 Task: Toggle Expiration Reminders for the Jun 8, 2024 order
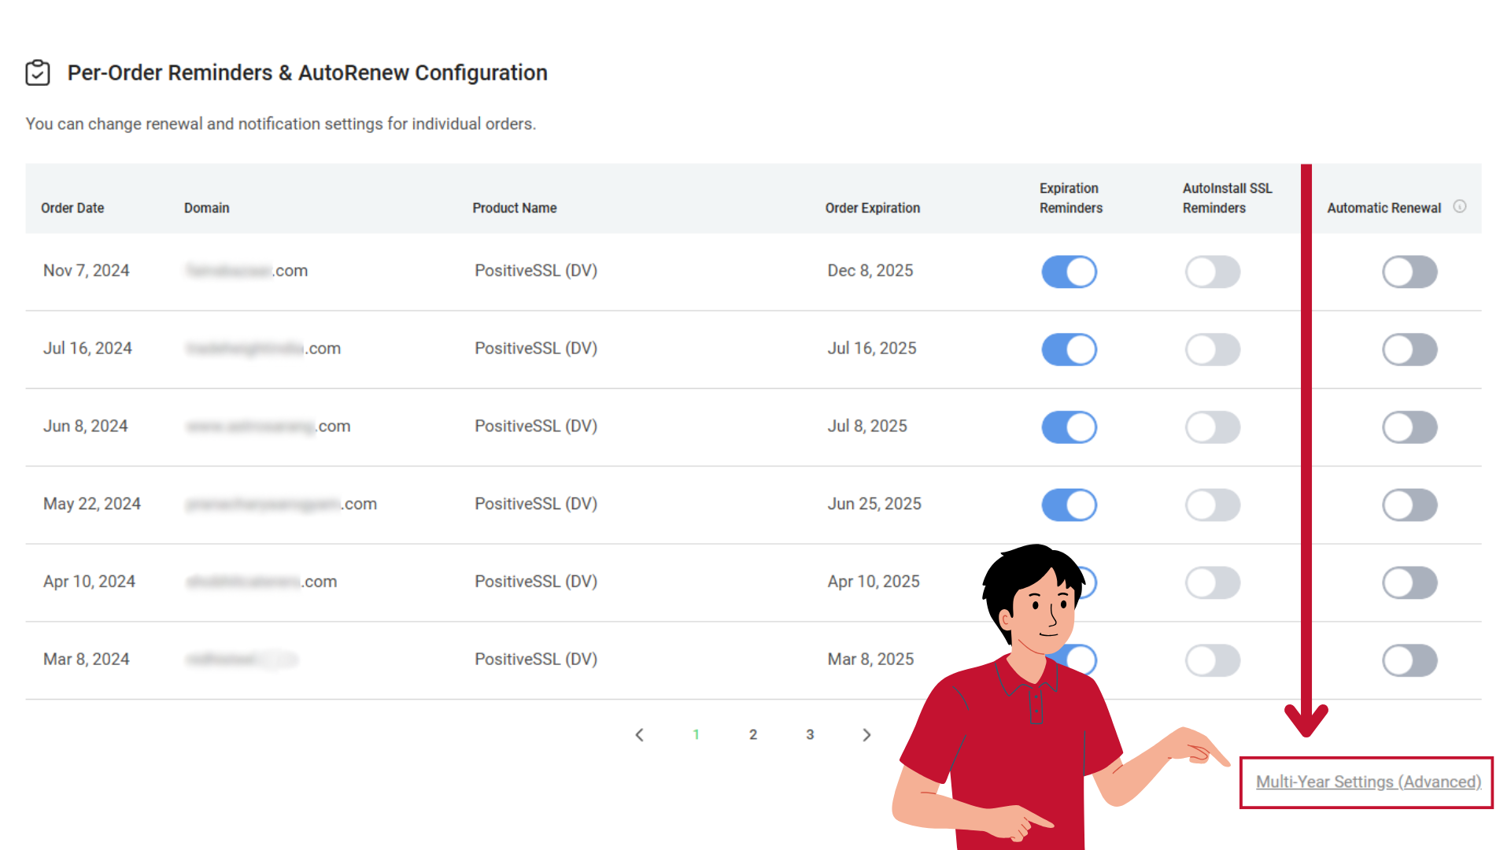pyautogui.click(x=1069, y=427)
